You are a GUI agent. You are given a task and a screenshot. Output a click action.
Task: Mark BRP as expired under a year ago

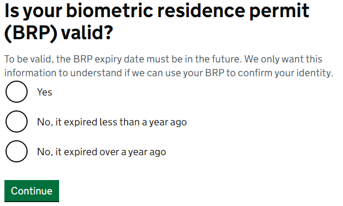[x=17, y=122]
